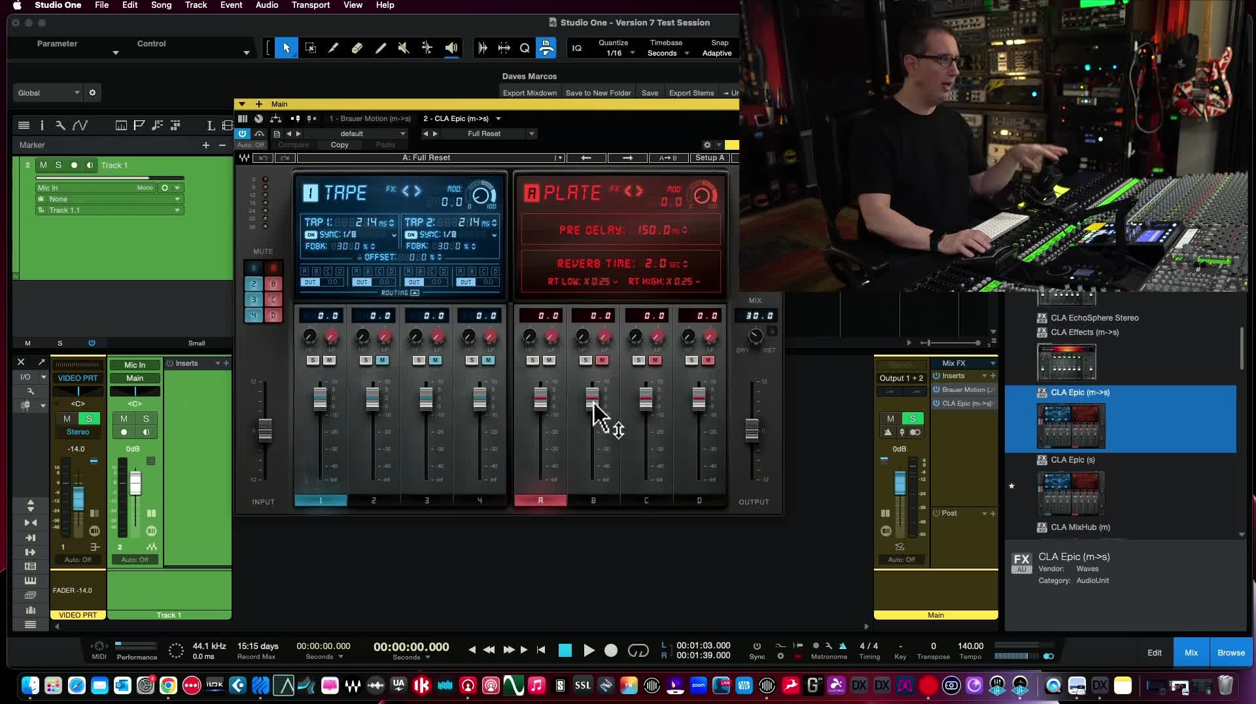Screen dimensions: 1256x704
Task: Adjust the plugin INPUT fader
Action: pos(265,429)
